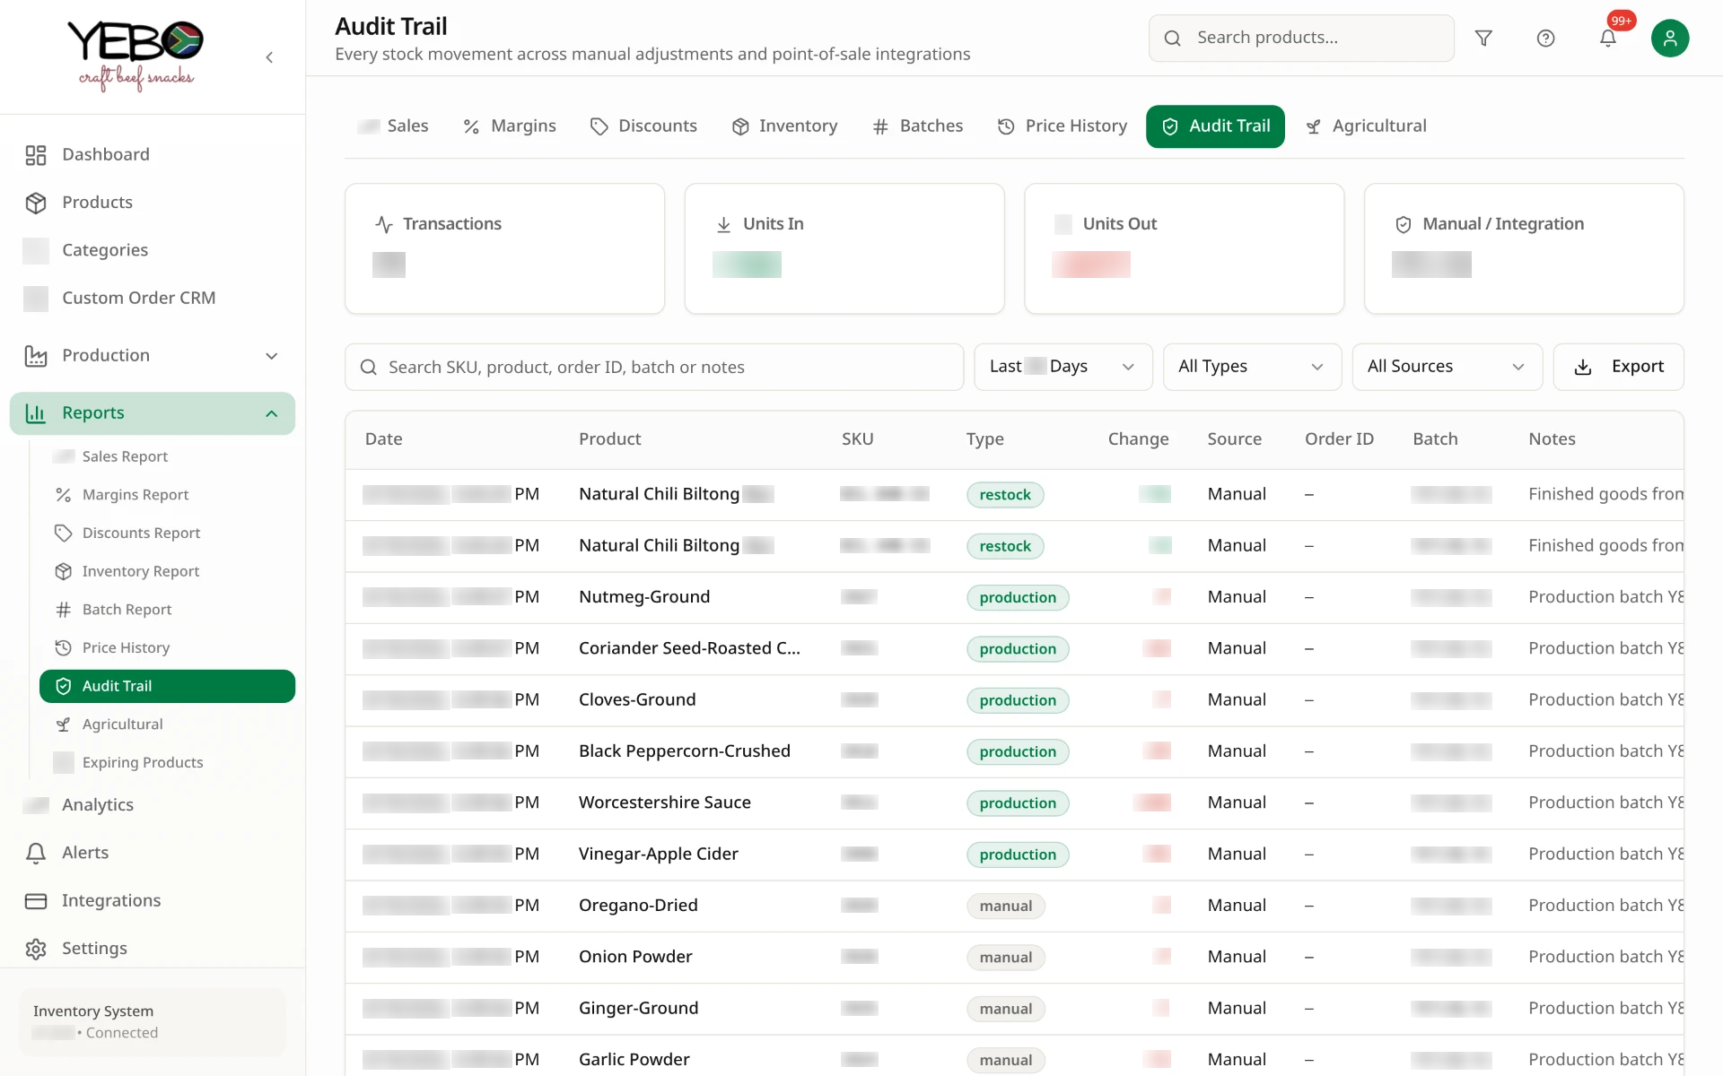Open the help question mark icon
The image size is (1723, 1076).
pos(1545,38)
